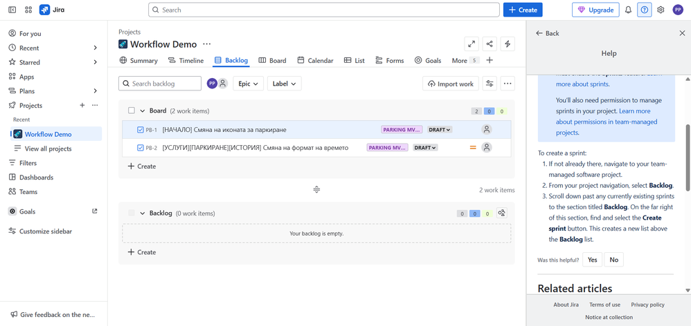Open the Forms tab
Image resolution: width=691 pixels, height=326 pixels.
(x=390, y=61)
